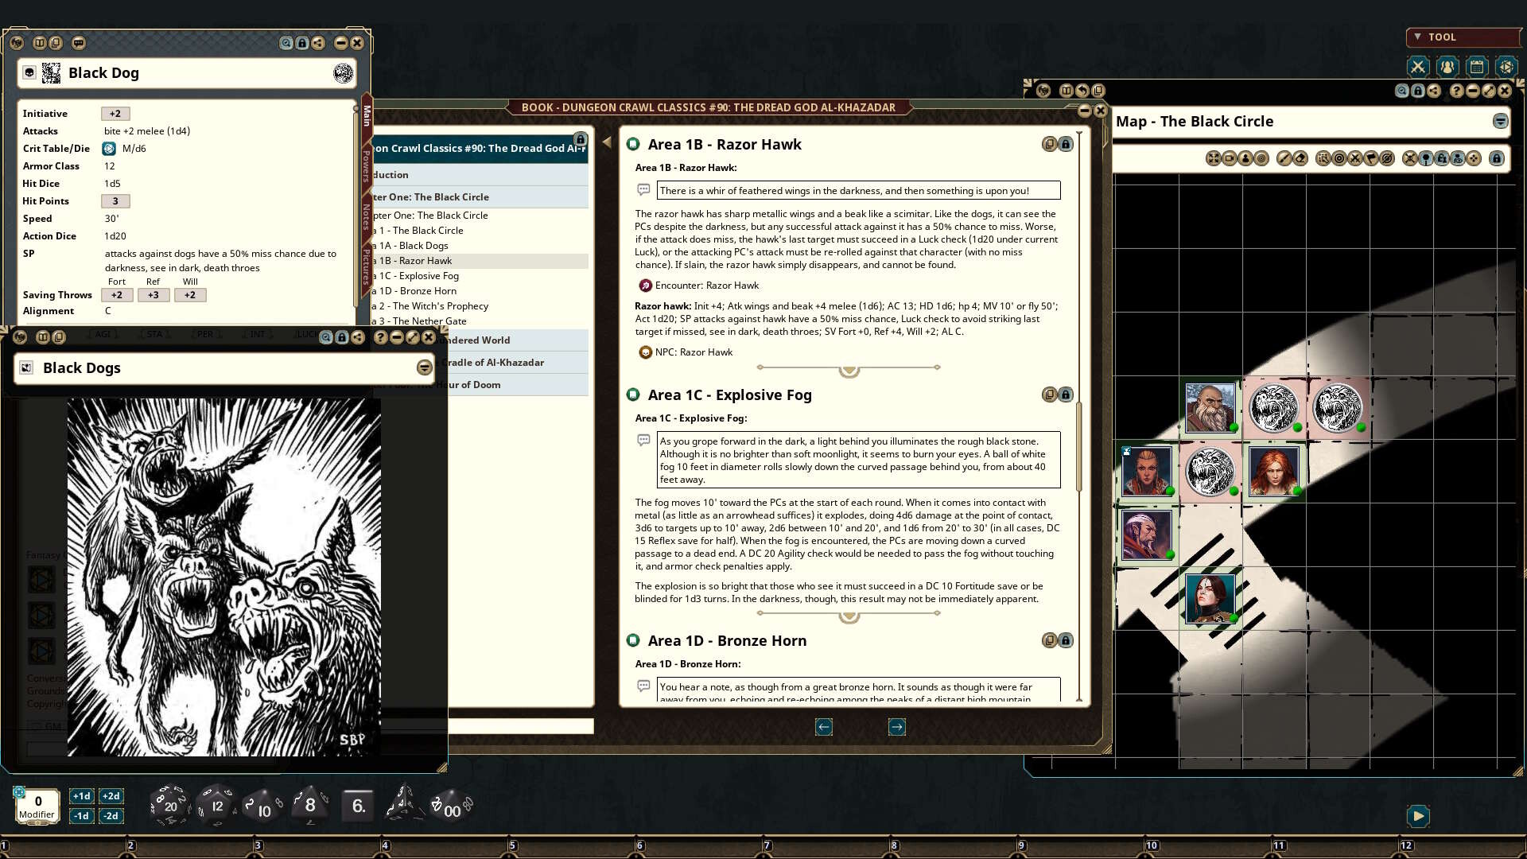Toggle lock on Area 1B section
The width and height of the screenshot is (1527, 859).
1066,144
